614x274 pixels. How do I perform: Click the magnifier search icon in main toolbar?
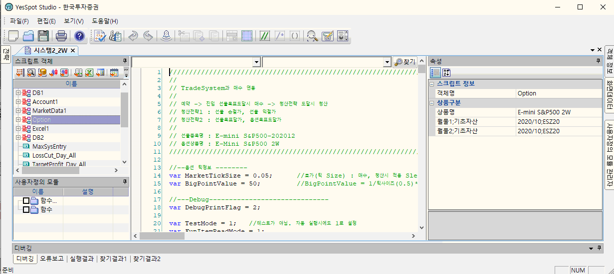(312, 36)
